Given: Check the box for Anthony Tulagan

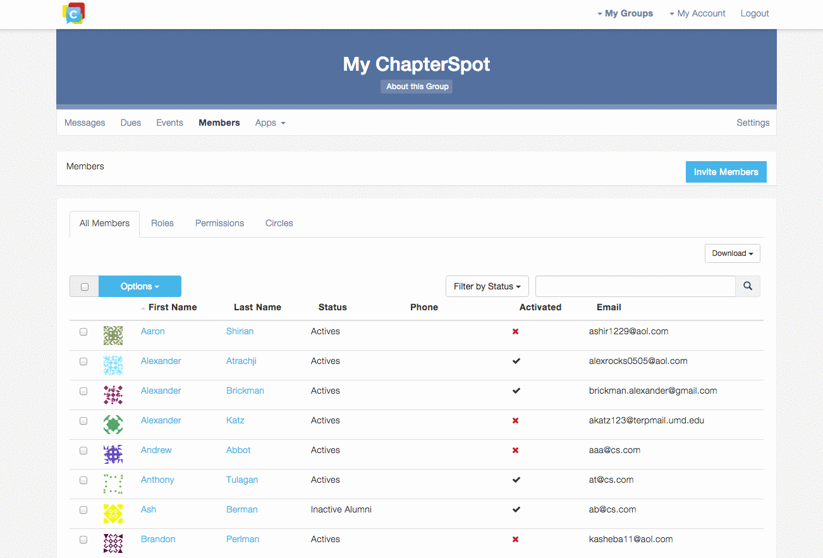Looking at the screenshot, I should pos(83,480).
